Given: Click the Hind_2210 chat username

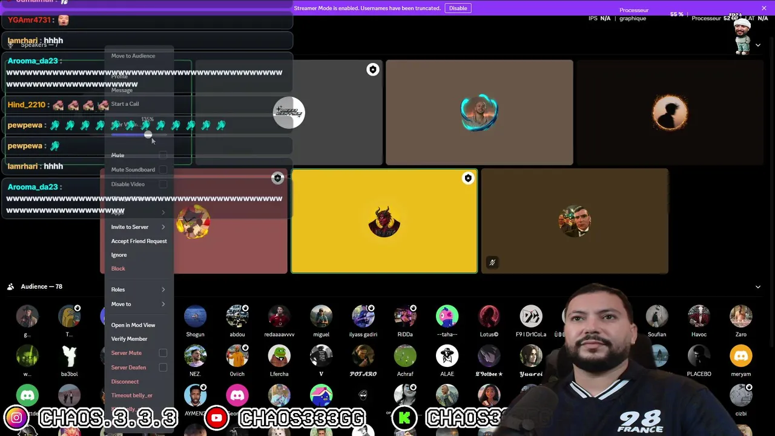Looking at the screenshot, I should 27,105.
